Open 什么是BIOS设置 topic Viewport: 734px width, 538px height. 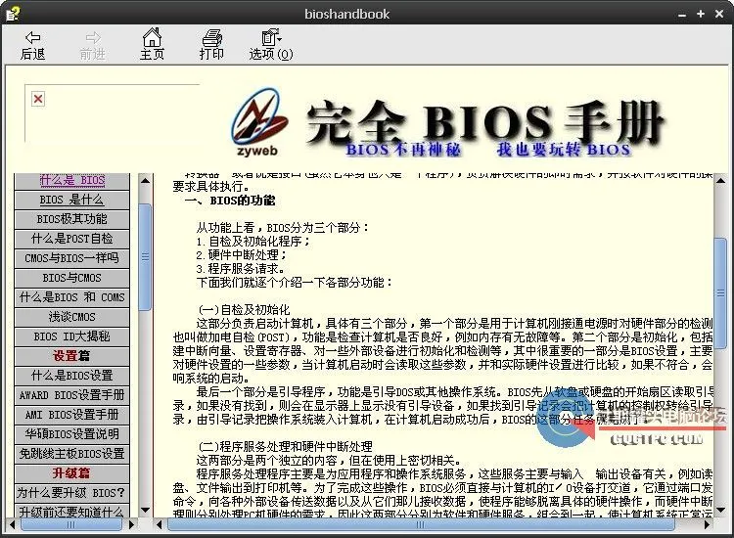tap(72, 376)
